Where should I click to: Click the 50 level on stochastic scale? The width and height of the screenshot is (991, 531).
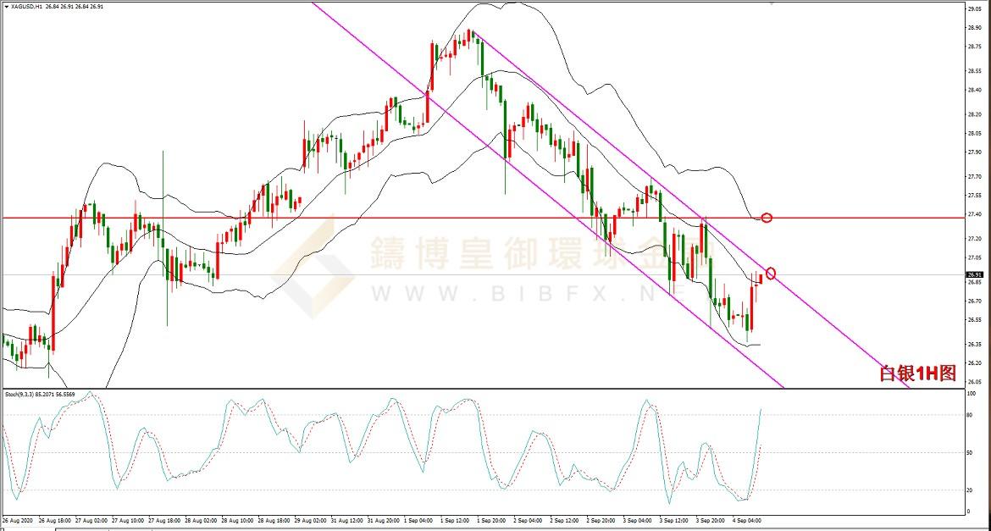pyautogui.click(x=970, y=453)
